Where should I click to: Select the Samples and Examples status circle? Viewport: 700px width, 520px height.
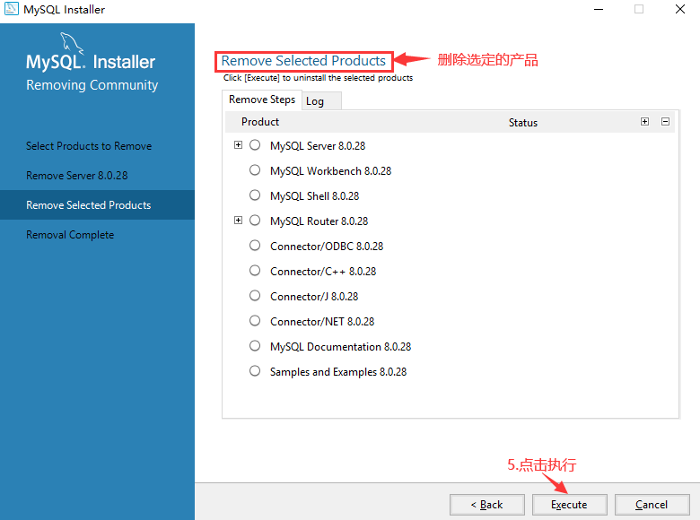(x=255, y=370)
